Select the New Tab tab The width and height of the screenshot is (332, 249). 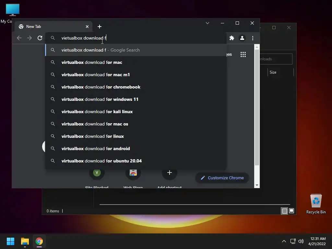[54, 27]
